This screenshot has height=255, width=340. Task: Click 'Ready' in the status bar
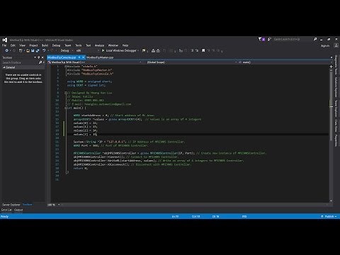coord(4,216)
